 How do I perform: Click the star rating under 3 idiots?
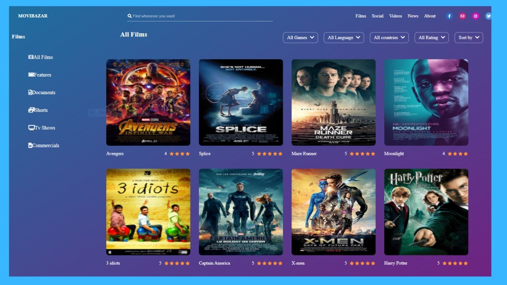pyautogui.click(x=177, y=263)
